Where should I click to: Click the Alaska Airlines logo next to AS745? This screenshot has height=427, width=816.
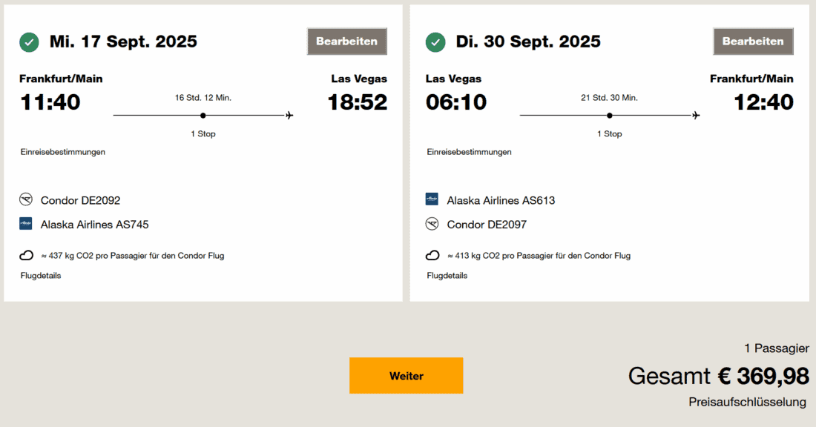click(x=26, y=223)
